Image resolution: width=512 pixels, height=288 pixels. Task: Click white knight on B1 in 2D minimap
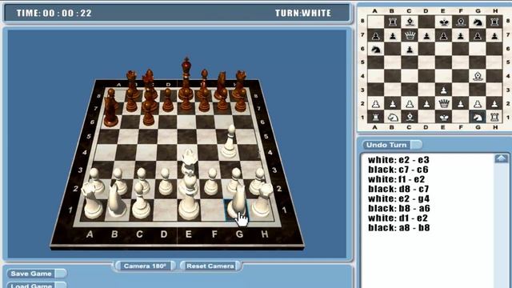393,117
